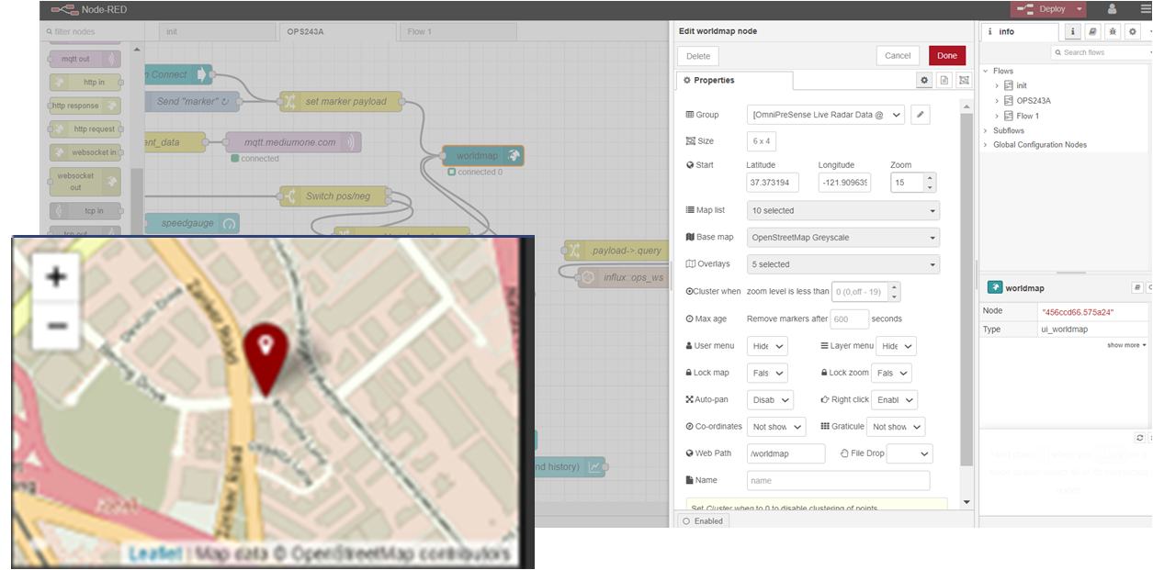Select the info sidebar tab

(1022, 31)
